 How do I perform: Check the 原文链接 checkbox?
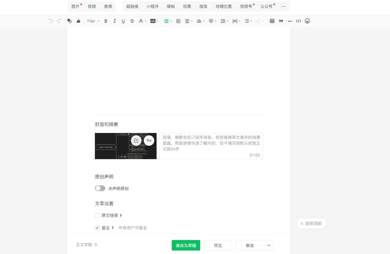pos(97,216)
